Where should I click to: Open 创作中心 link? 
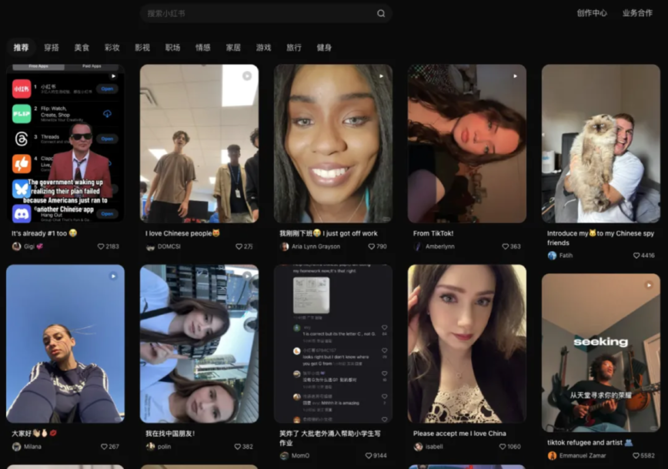[x=591, y=13]
